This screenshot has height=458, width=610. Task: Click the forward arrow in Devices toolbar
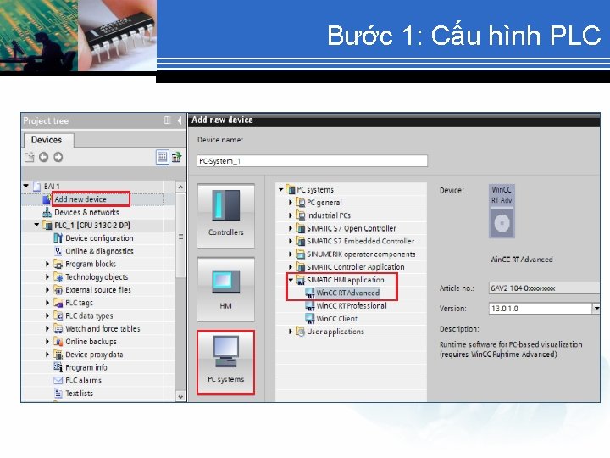click(58, 157)
